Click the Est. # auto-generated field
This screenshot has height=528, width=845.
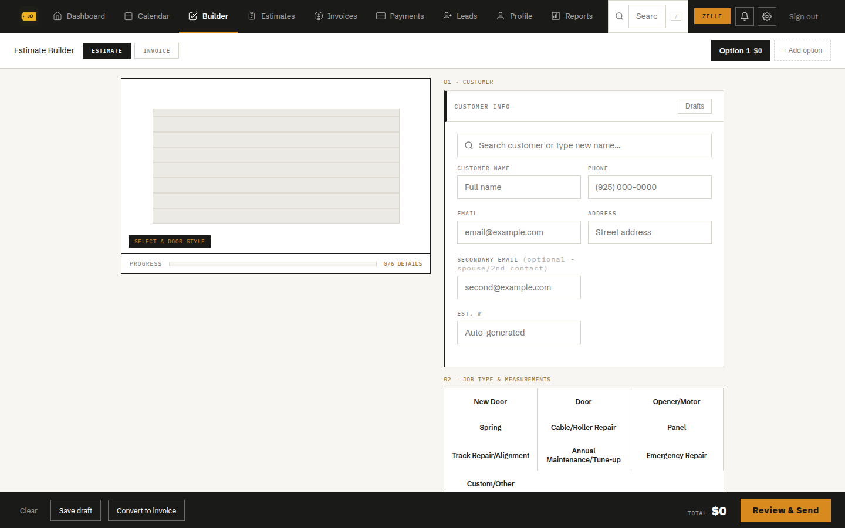[x=519, y=333]
